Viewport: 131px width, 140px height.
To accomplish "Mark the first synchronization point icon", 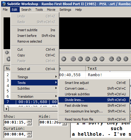I will [x=111, y=59].
